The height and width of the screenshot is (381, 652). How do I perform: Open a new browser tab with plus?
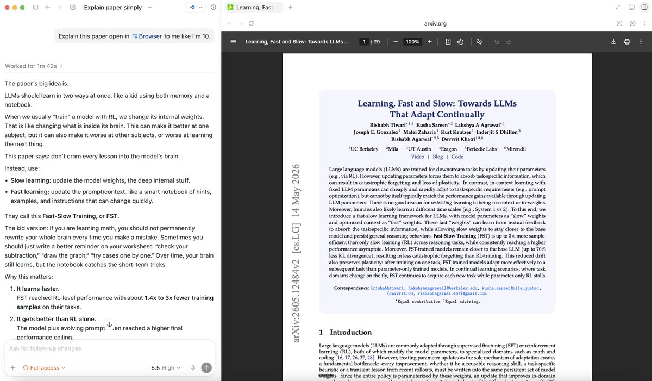[x=290, y=8]
